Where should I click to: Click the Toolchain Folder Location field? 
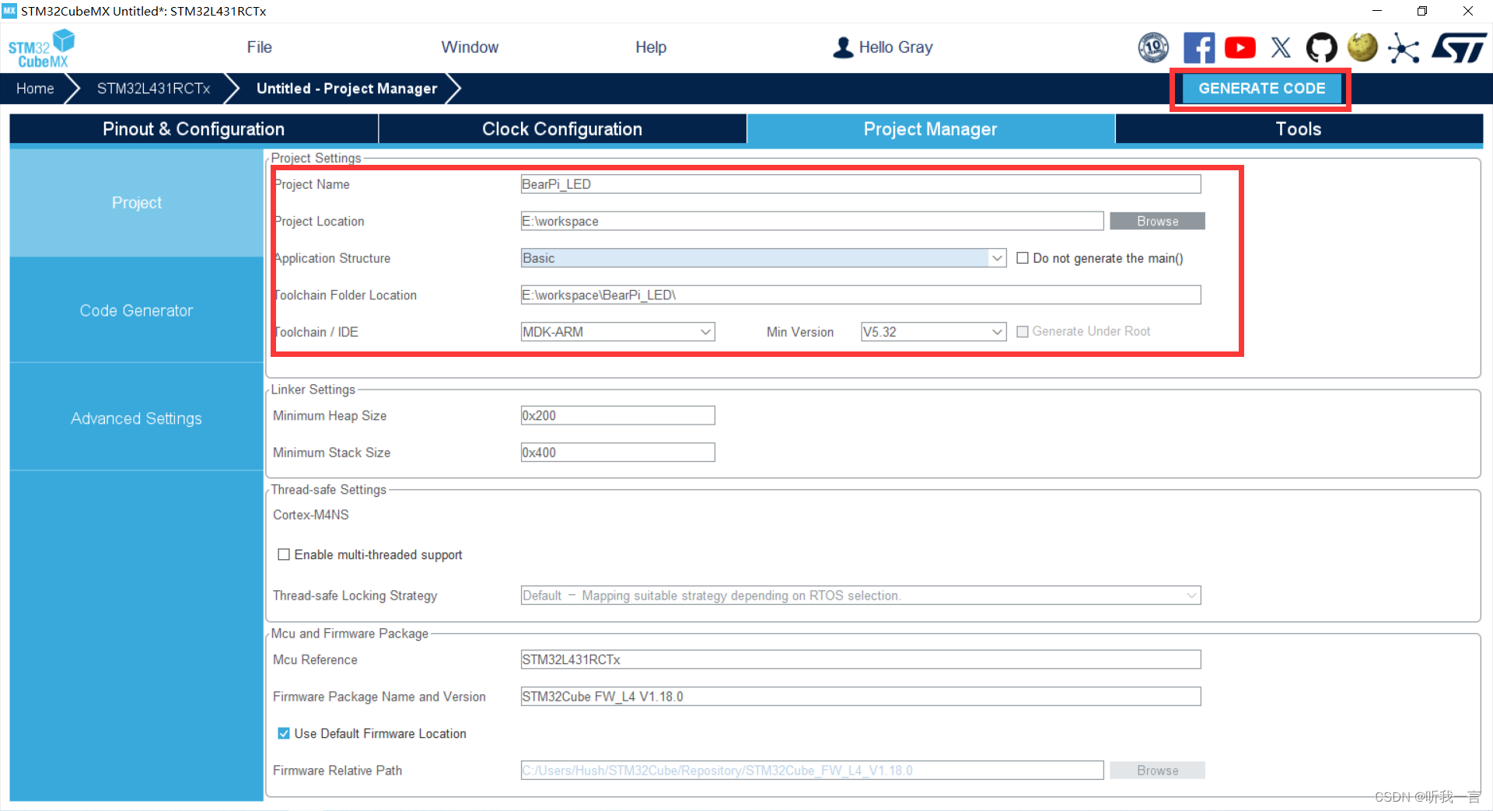[861, 295]
